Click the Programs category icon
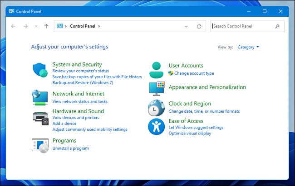Image resolution: width=295 pixels, height=186 pixels. 40,144
